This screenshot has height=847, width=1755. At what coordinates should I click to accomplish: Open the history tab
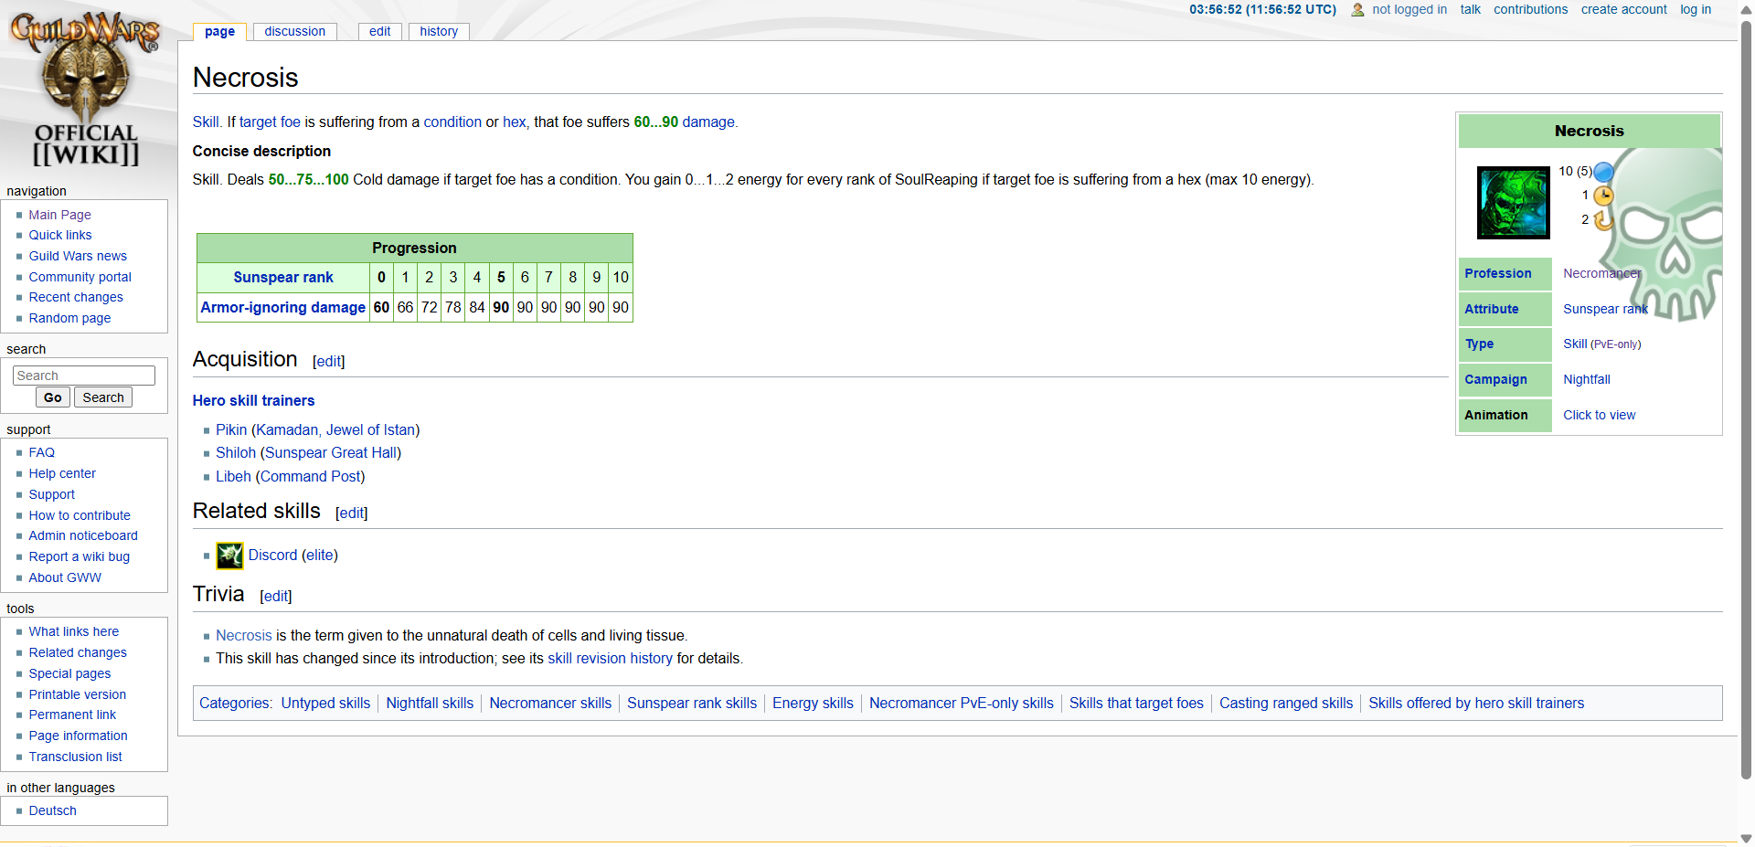[x=439, y=31]
